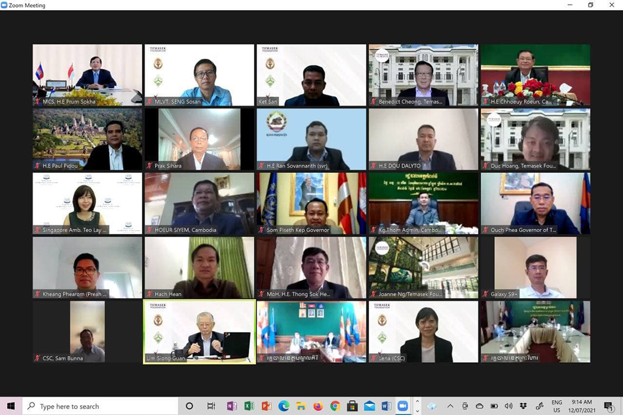Click the Windows search box
Image resolution: width=623 pixels, height=415 pixels.
click(x=101, y=406)
